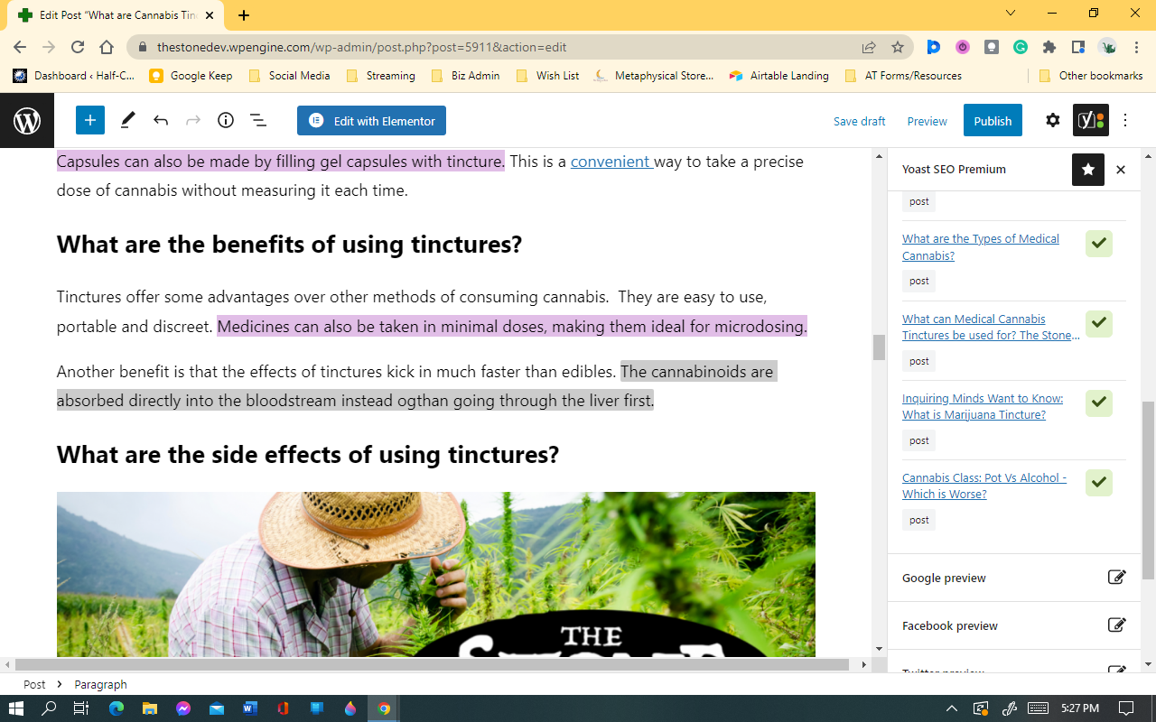This screenshot has height=722, width=1156.
Task: Edit Facebook preview pencil icon
Action: point(1117,625)
